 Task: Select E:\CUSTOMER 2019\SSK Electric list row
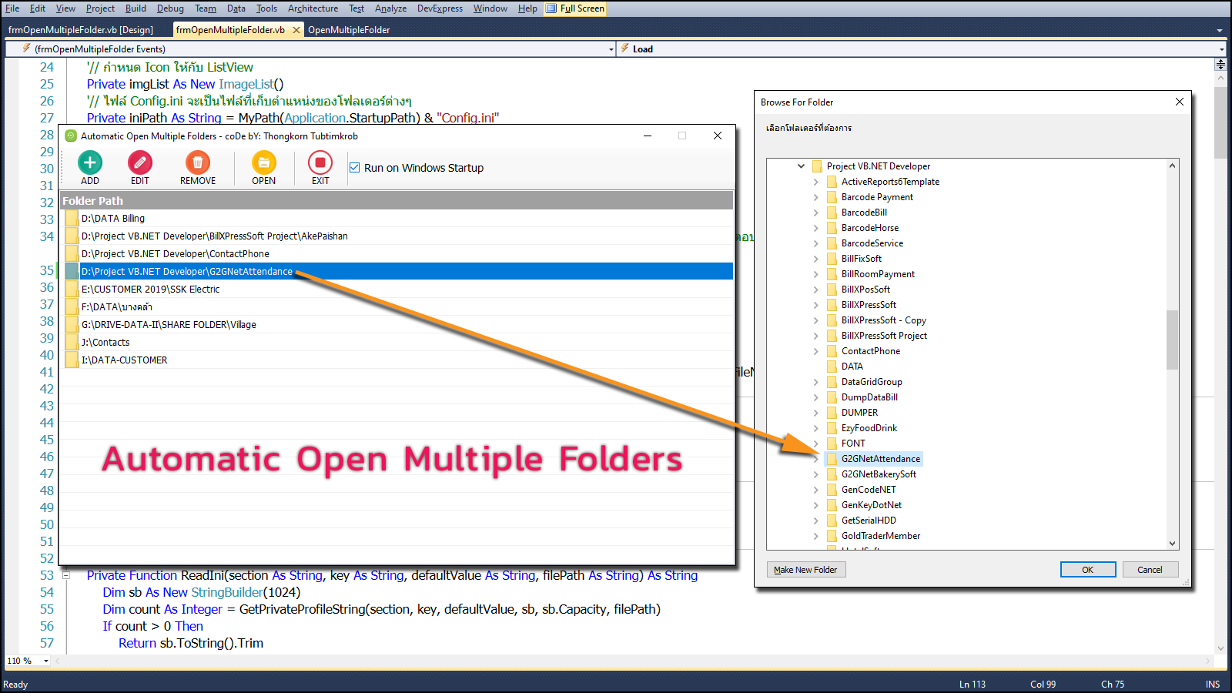click(151, 290)
